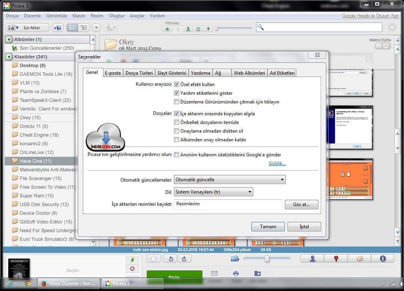Select the Cheat Engine (18) folder

tap(39, 135)
